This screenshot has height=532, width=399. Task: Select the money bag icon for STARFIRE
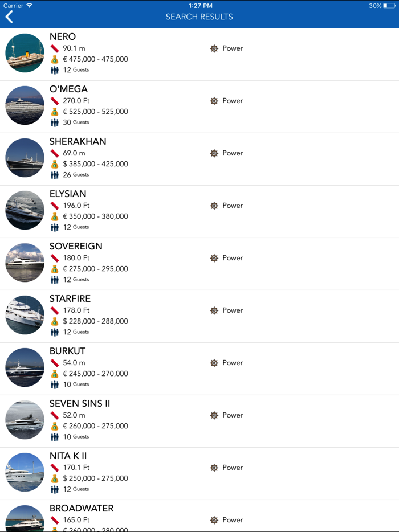pyautogui.click(x=54, y=321)
